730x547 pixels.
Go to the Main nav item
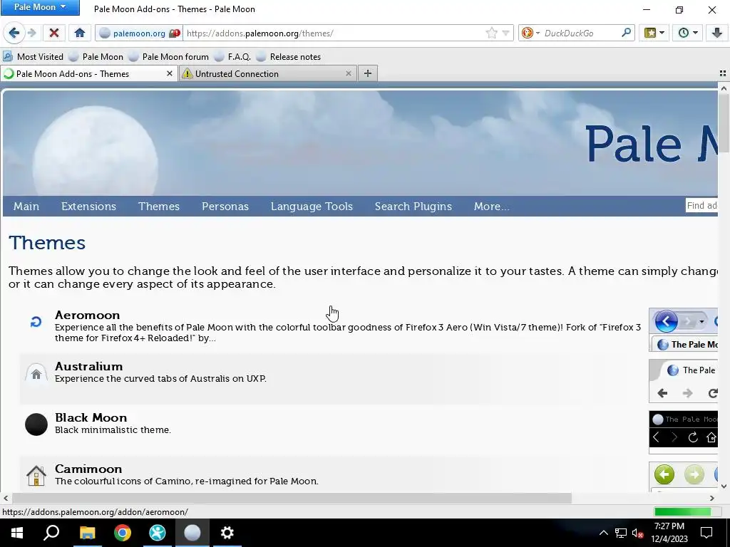coord(26,206)
